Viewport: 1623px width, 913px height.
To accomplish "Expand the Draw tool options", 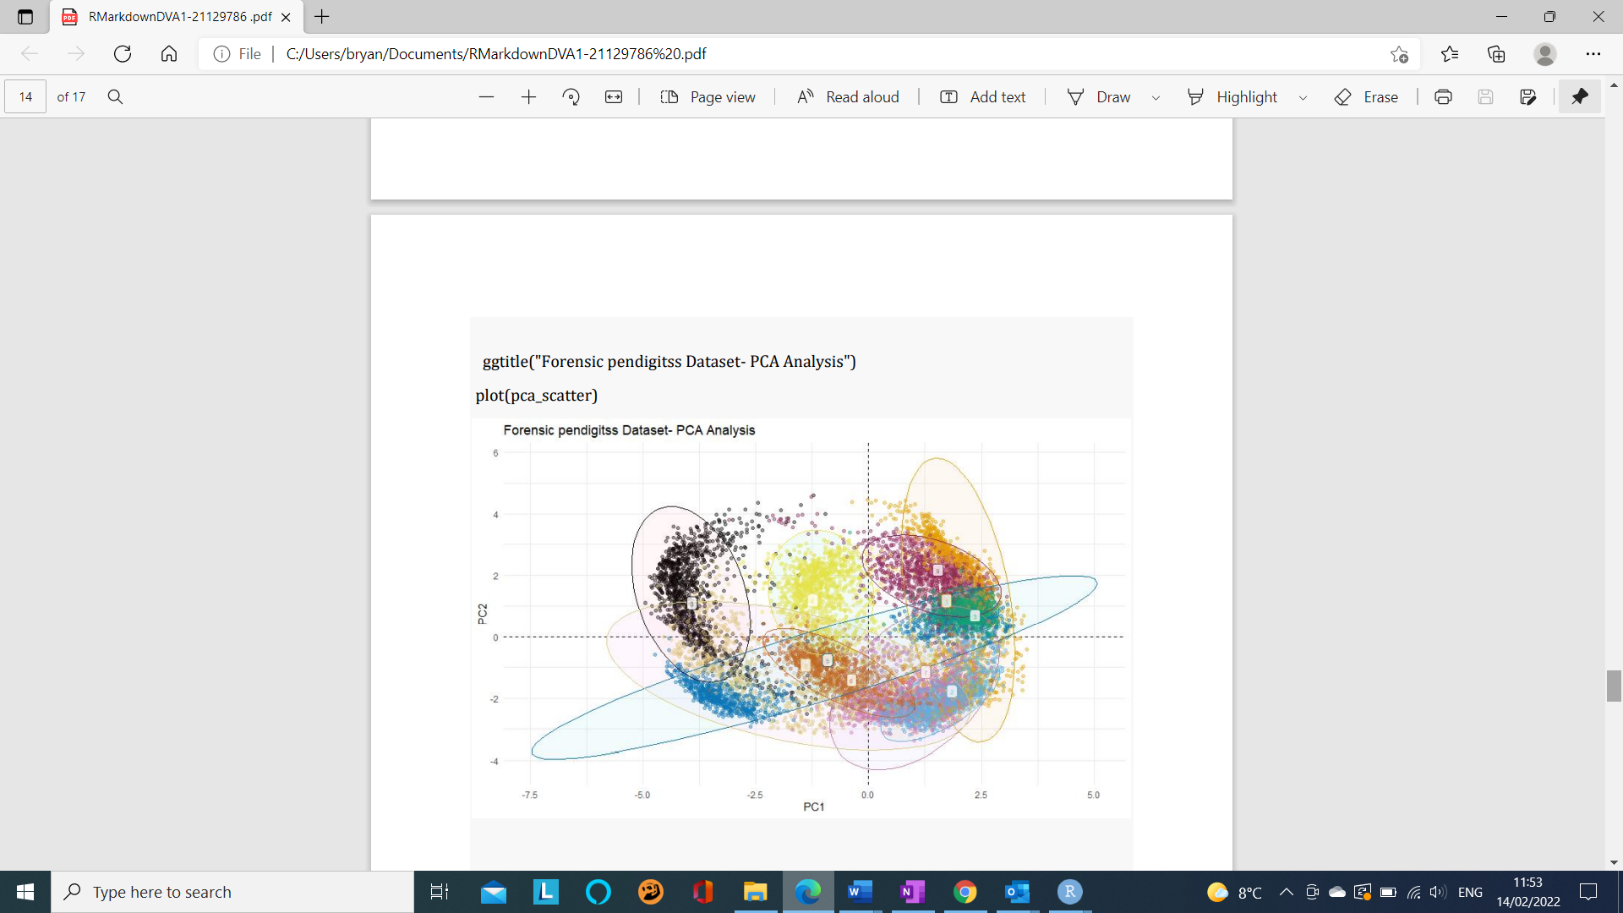I will (1156, 96).
